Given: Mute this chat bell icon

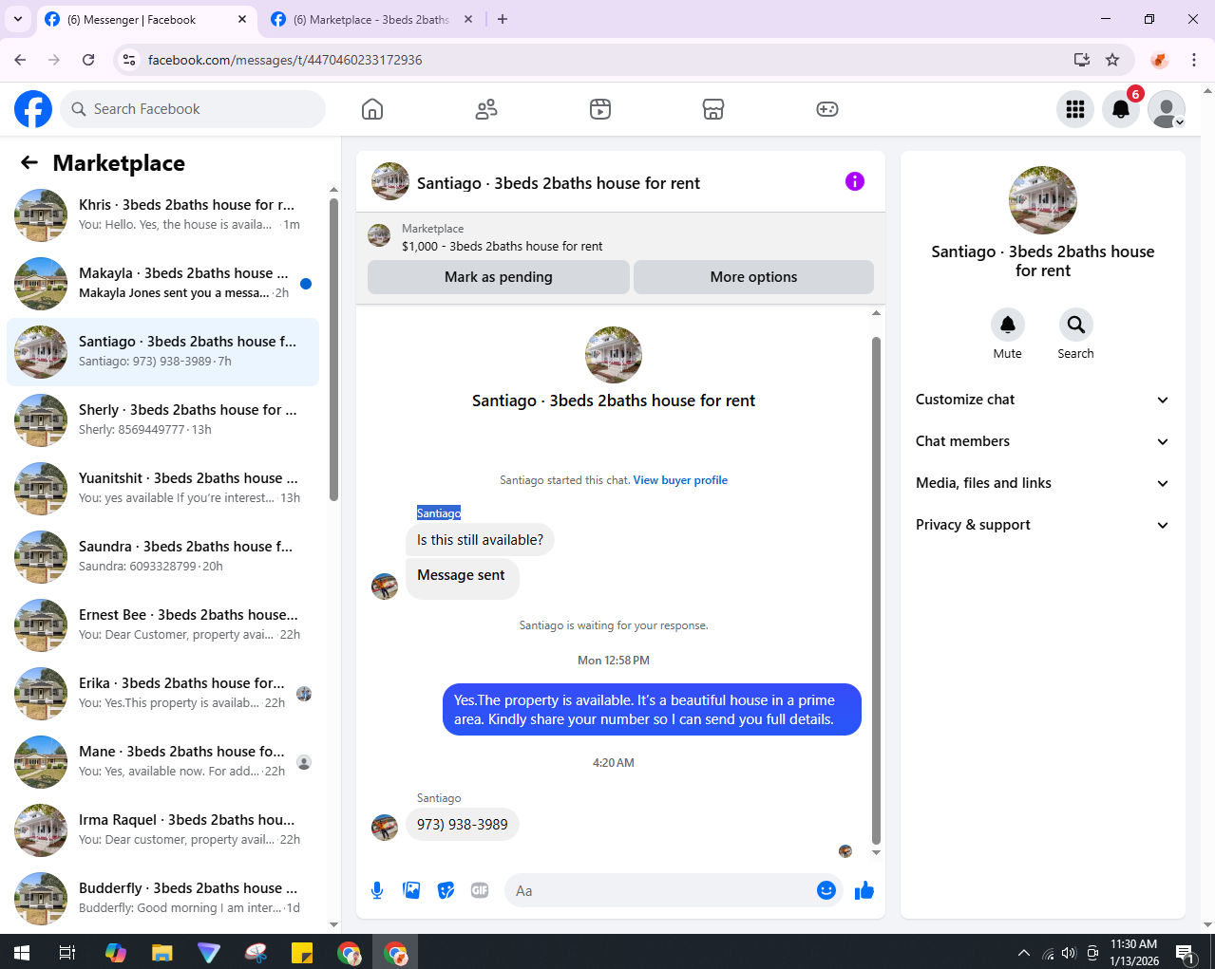Looking at the screenshot, I should pos(1008,325).
